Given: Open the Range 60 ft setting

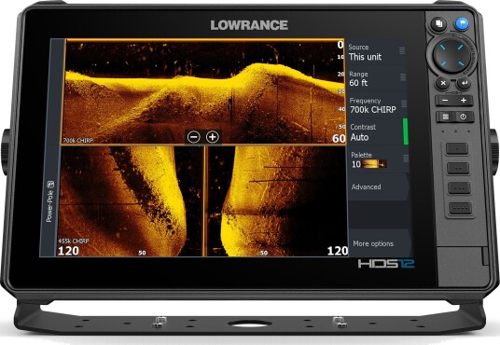Looking at the screenshot, I should 376,78.
